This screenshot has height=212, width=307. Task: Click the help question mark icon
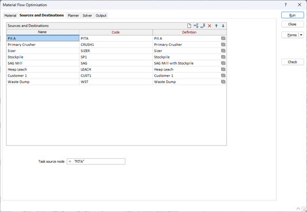[286, 5]
